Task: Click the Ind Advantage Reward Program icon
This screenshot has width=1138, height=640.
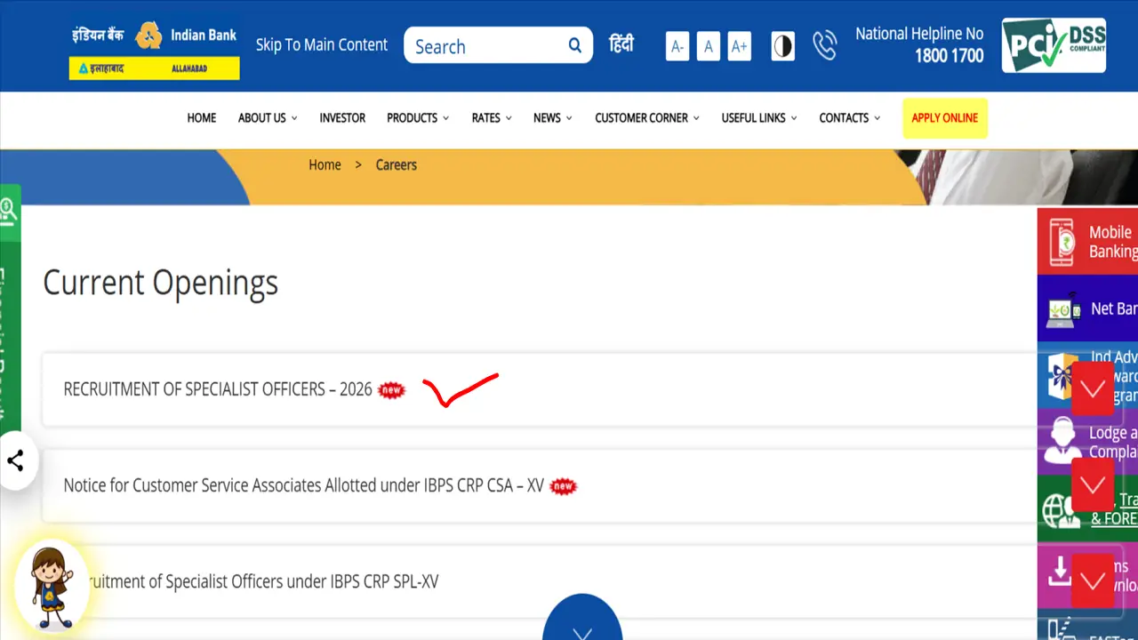Action: coord(1061,377)
